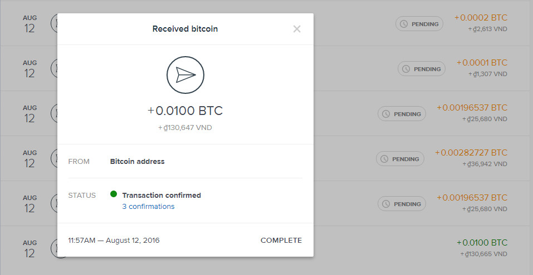The image size is (533, 275).
Task: Click the large +0.0100 BTC amount in the dialog
Action: [185, 111]
